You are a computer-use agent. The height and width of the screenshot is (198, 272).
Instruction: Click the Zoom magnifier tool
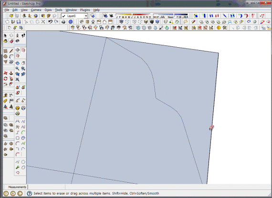[17, 69]
